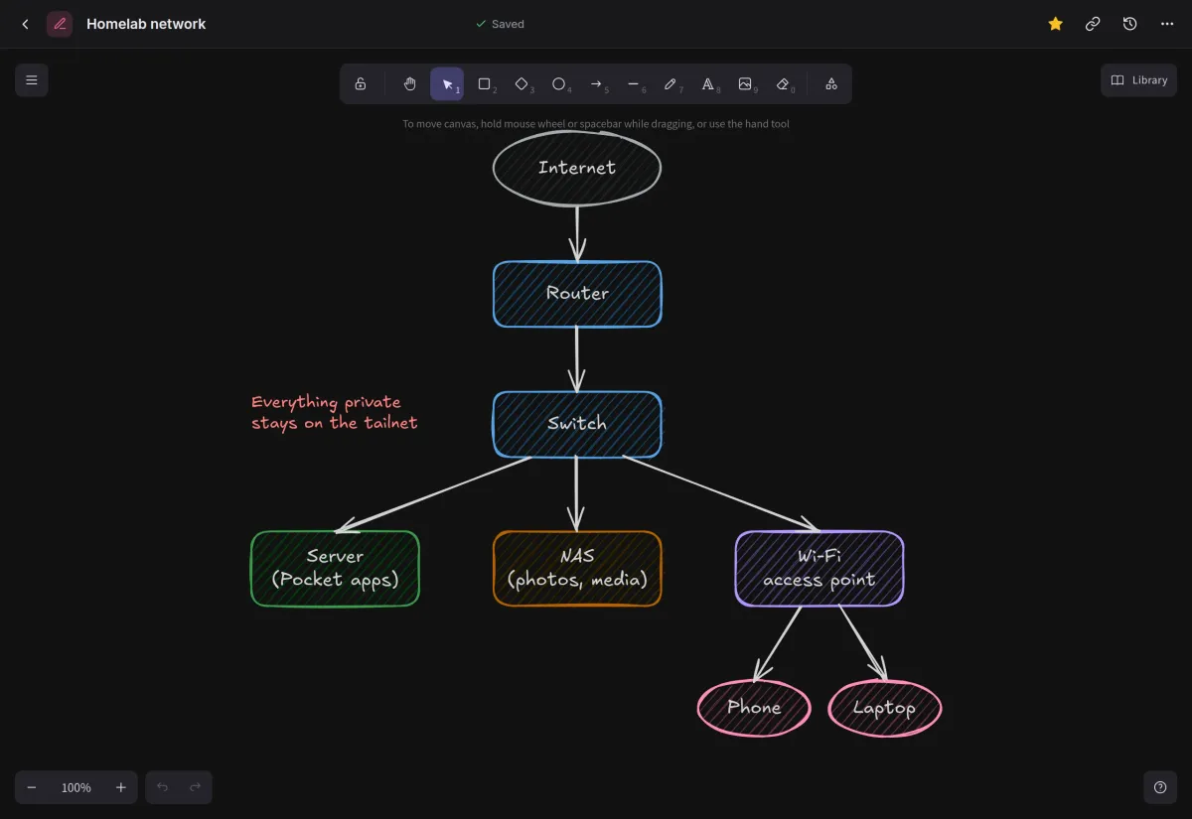1192x819 pixels.
Task: Select the Arrow drawing tool
Action: [x=596, y=84]
